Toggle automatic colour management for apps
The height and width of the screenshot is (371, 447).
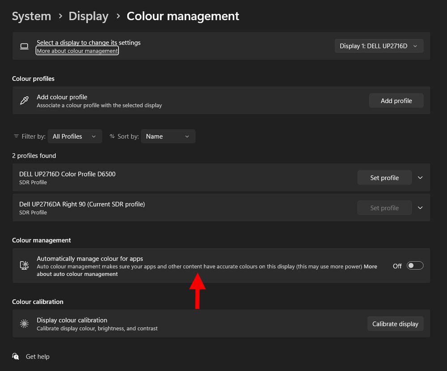point(415,266)
